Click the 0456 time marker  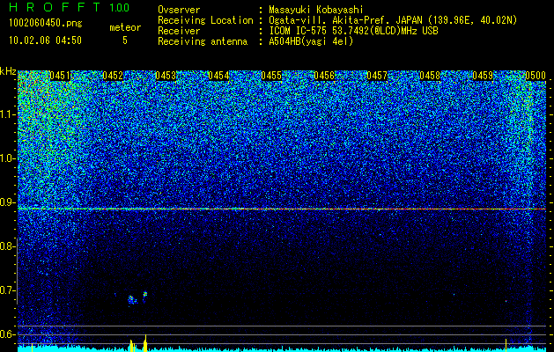[324, 76]
